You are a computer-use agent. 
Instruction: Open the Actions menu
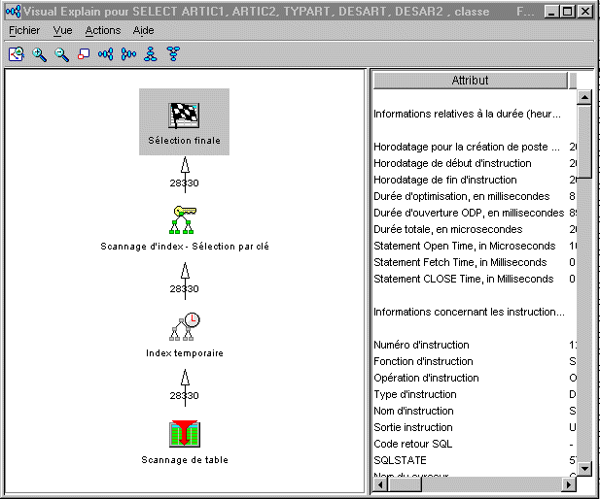103,30
